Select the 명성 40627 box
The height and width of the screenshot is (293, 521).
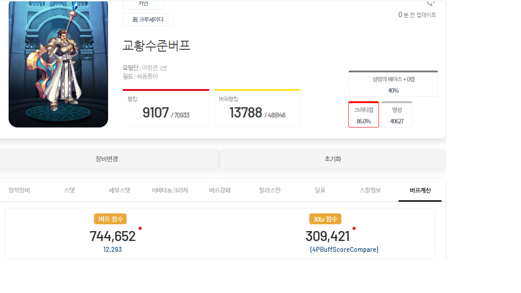[x=397, y=114]
